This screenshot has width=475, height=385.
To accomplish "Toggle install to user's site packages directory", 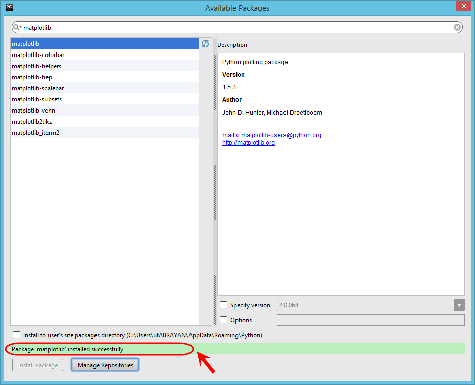I will coord(16,335).
